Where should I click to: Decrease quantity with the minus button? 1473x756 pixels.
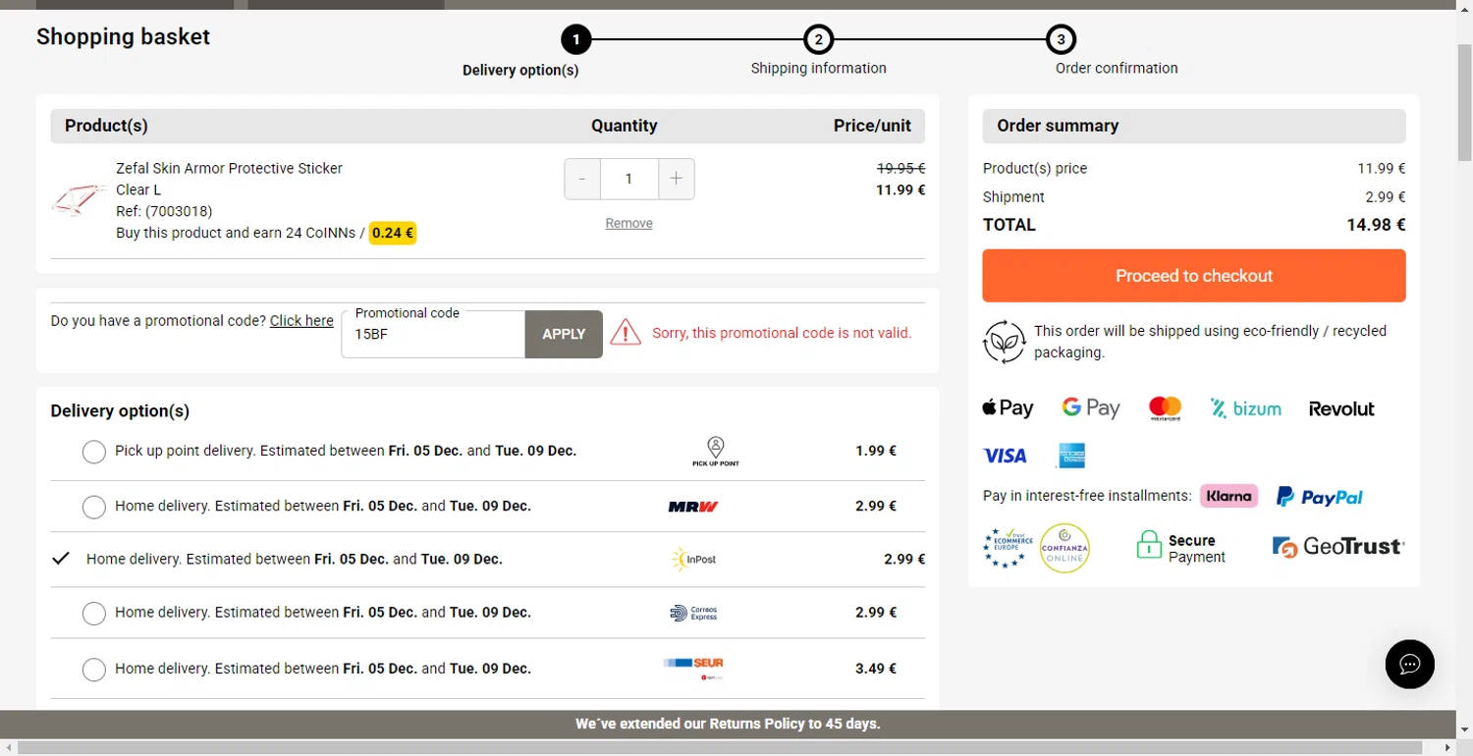[582, 179]
